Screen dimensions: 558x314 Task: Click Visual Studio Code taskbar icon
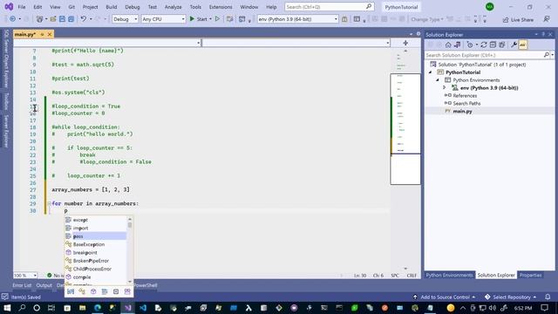[x=143, y=308]
